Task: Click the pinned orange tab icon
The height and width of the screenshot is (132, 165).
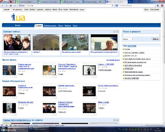Action: click(x=14, y=2)
